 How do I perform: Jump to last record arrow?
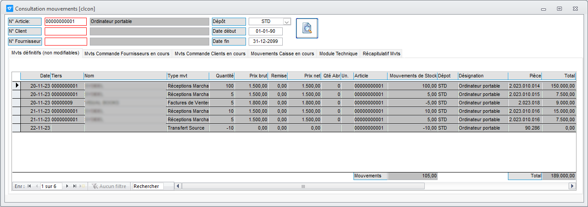point(75,186)
